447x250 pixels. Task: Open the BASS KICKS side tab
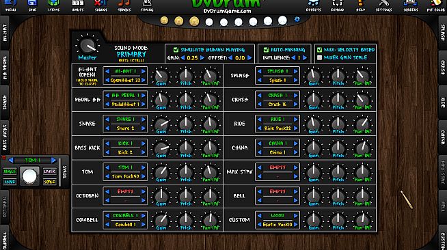(x=5, y=137)
